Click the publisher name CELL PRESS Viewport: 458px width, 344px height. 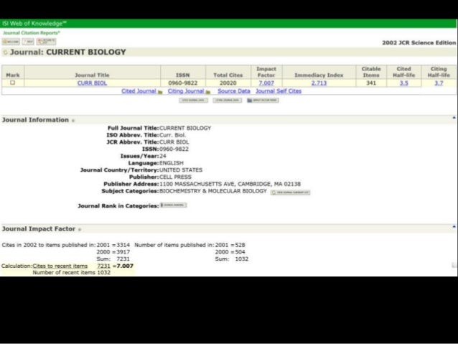[x=175, y=177]
